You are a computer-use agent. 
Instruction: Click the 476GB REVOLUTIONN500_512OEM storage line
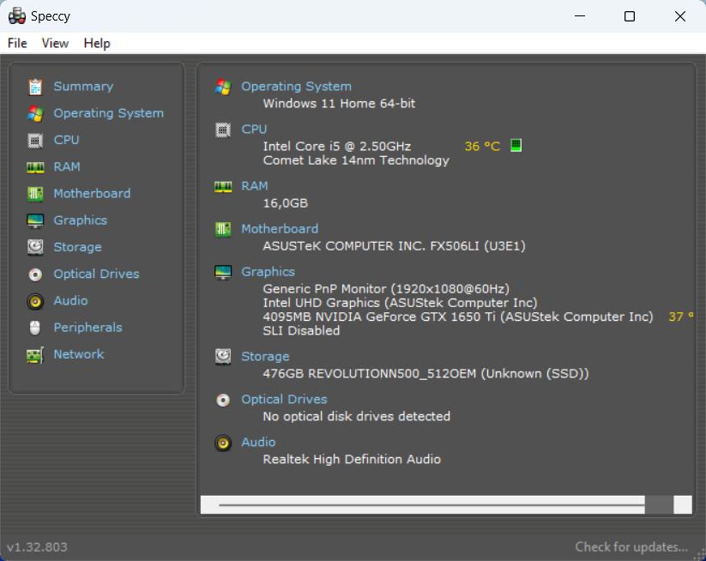pyautogui.click(x=425, y=374)
